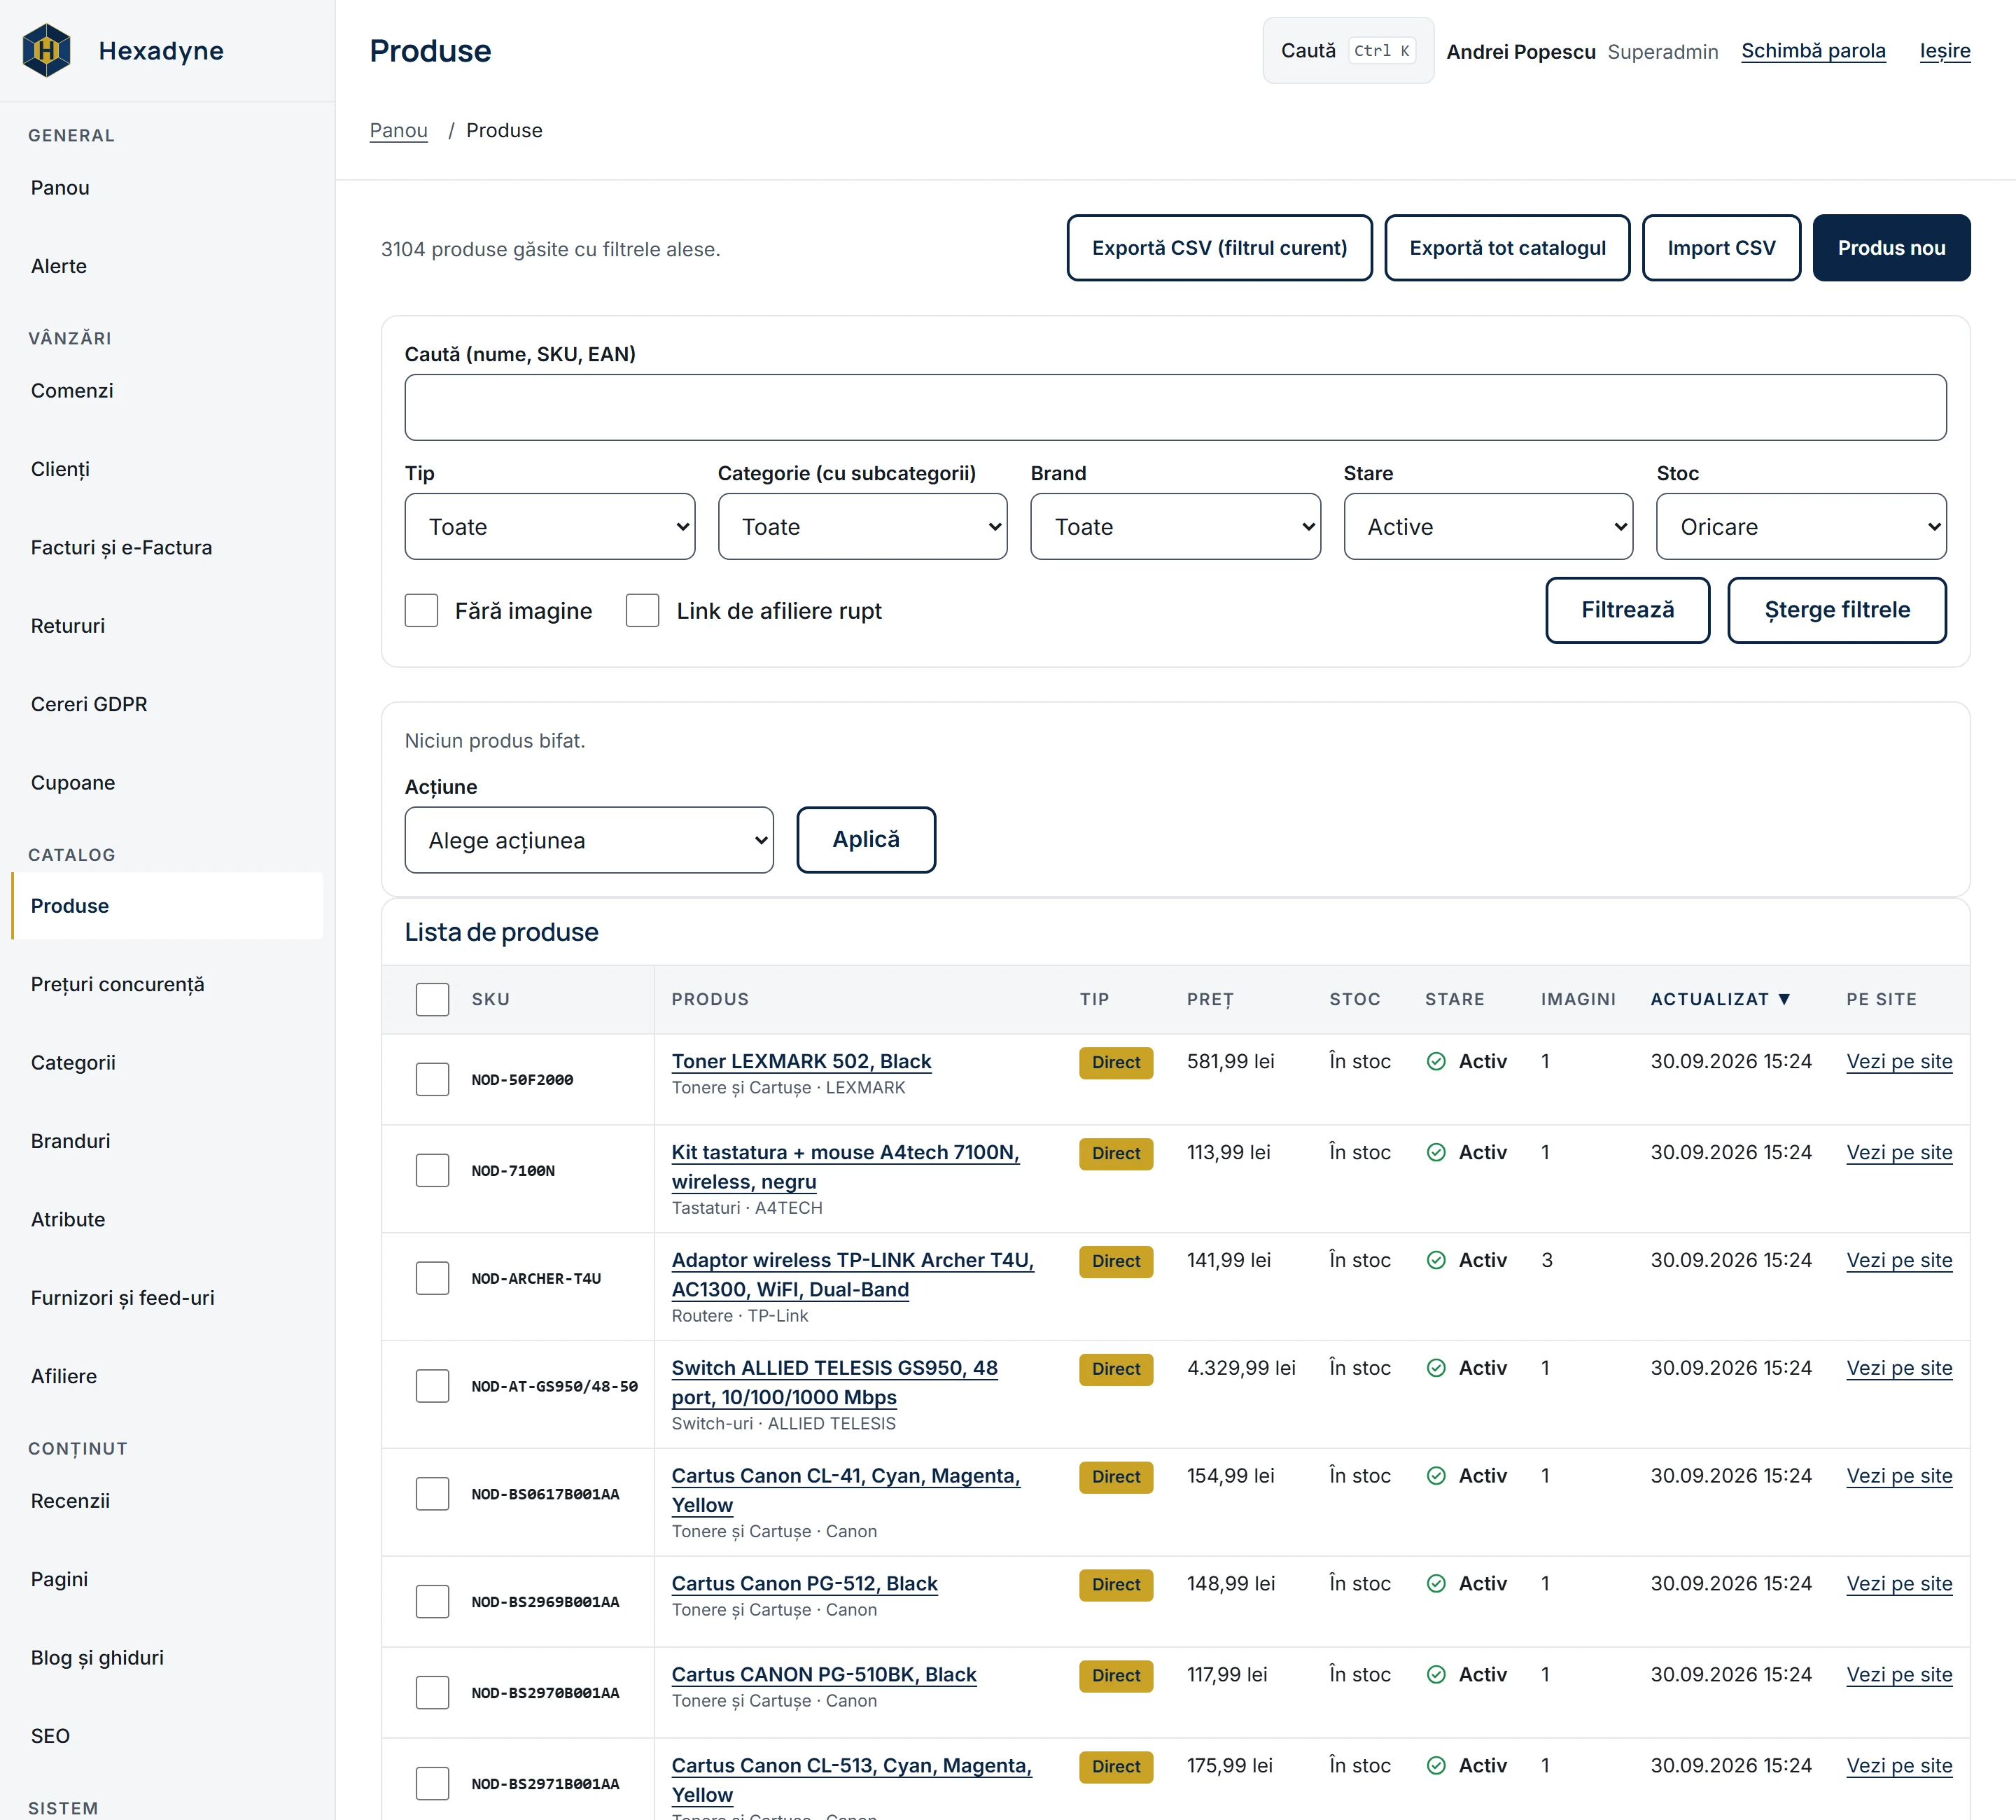Viewport: 2016px width, 1820px height.
Task: Tick the Fără imagine checkbox
Action: 421,610
